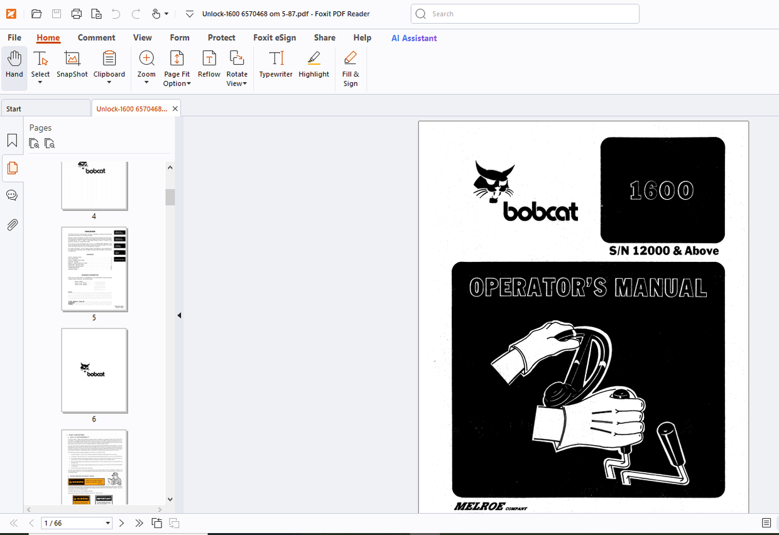Click the thumbnails panel vertical scrollbar handle

[x=170, y=197]
